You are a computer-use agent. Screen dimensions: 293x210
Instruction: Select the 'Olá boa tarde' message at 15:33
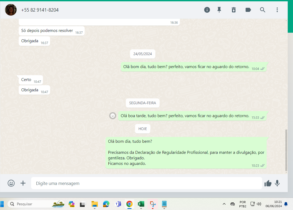(x=193, y=116)
